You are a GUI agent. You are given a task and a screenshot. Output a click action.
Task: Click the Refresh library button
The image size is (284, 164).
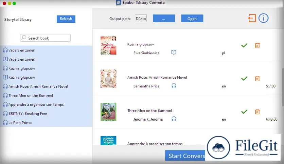[x=66, y=19]
